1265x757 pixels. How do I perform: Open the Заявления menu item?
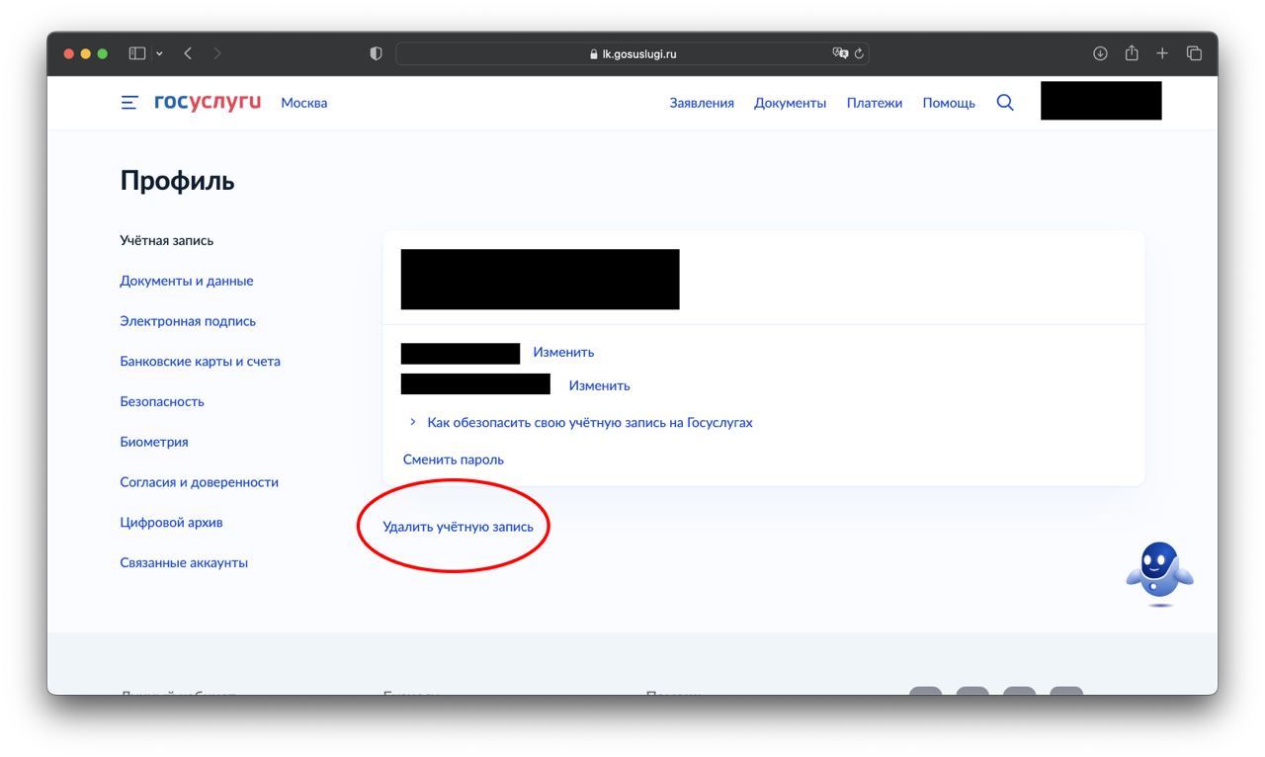click(702, 103)
